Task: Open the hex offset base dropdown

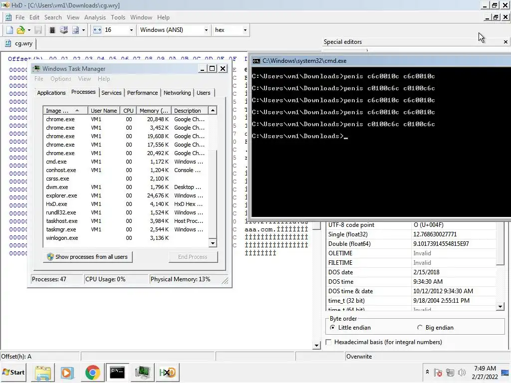Action: coord(245,30)
